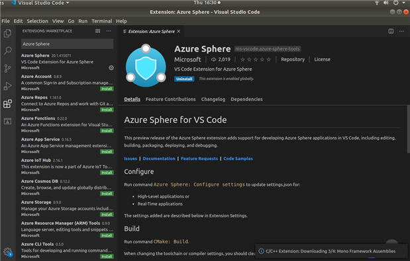Install the Azure CLI Tools extension

pyautogui.click(x=107, y=256)
